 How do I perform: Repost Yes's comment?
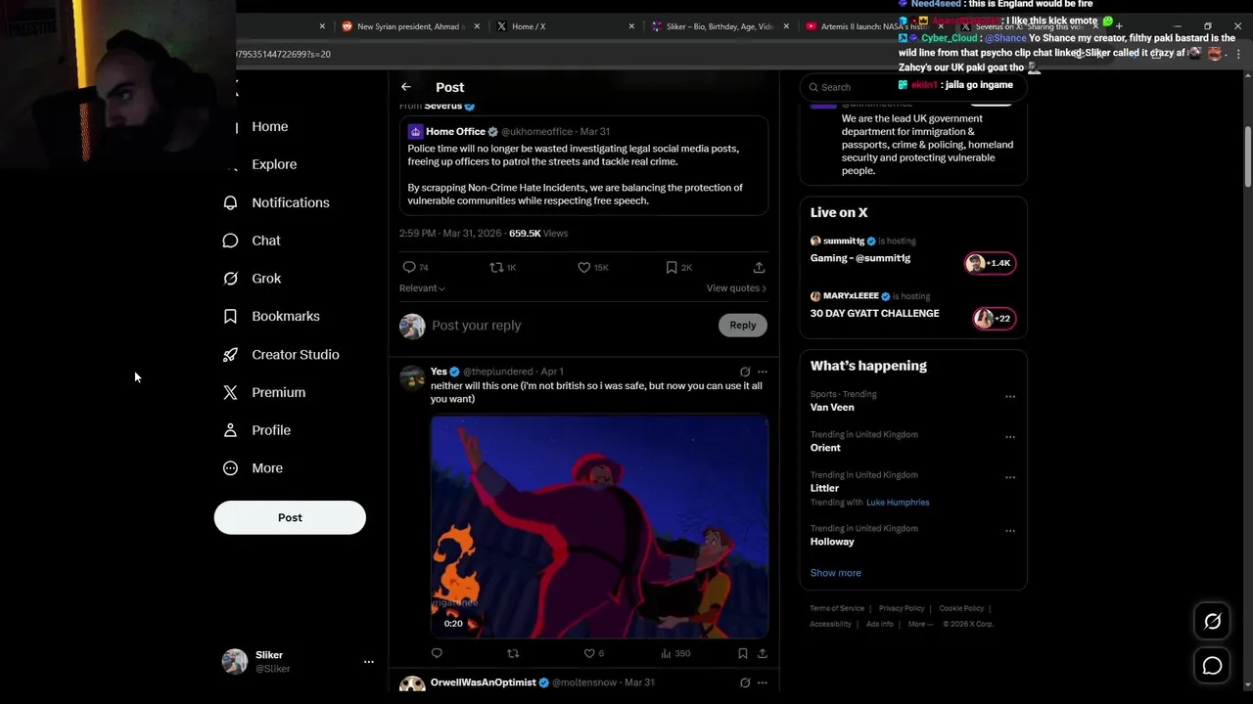click(x=513, y=653)
